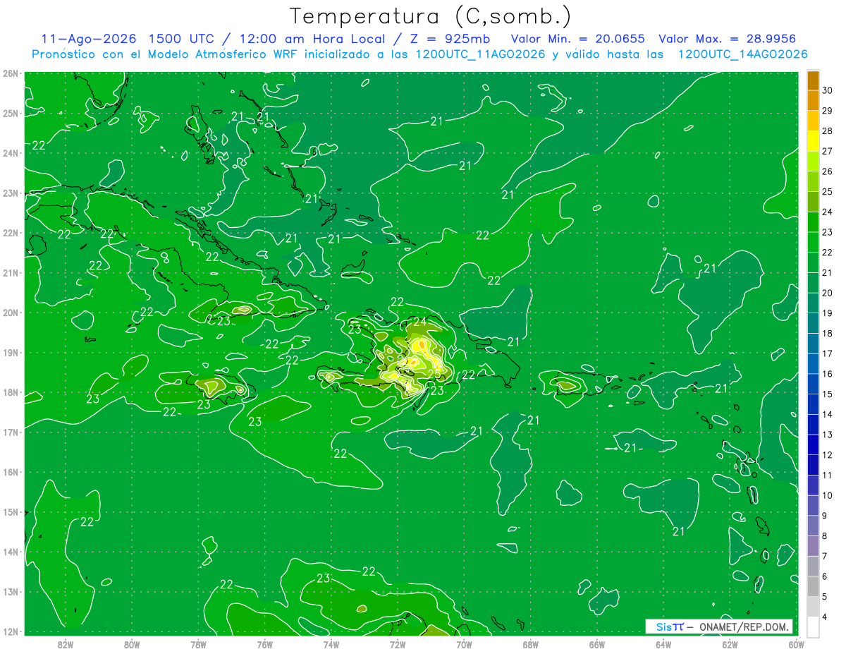The width and height of the screenshot is (846, 654).
Task: Click the "76W" longitude axis label
Action: click(x=265, y=644)
